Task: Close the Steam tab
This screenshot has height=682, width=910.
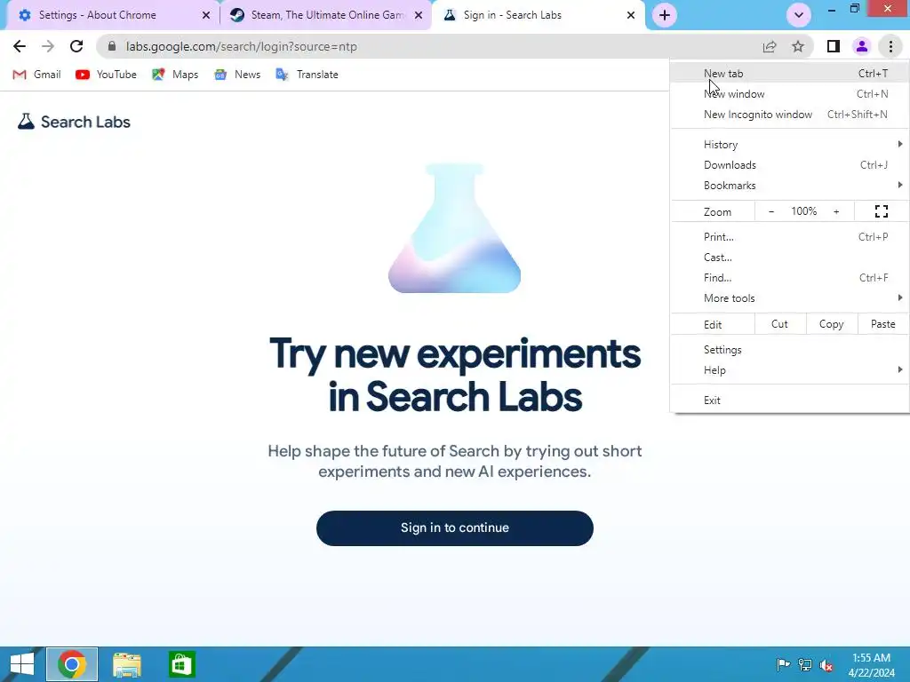Action: click(x=419, y=15)
